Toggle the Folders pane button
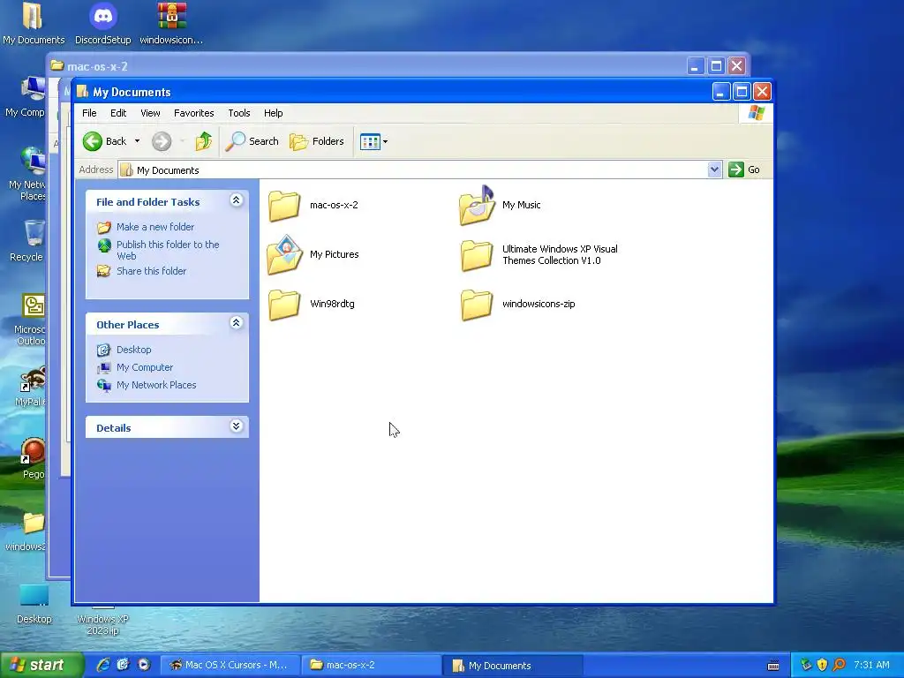 [x=317, y=141]
